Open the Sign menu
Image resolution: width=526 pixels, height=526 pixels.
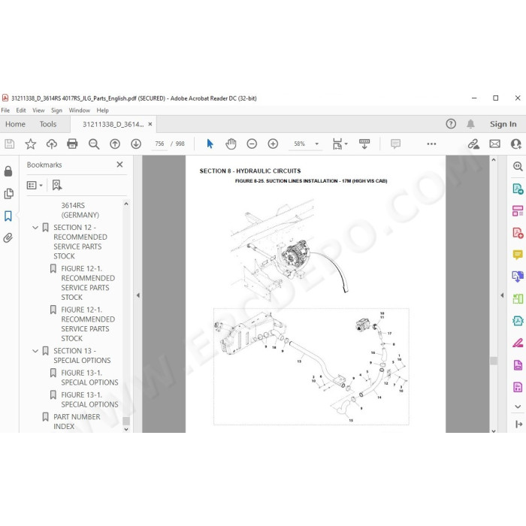pyautogui.click(x=56, y=110)
